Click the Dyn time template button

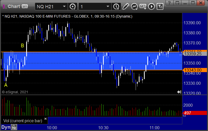point(6,127)
